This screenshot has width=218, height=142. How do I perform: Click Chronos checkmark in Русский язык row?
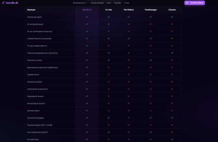click(x=172, y=139)
